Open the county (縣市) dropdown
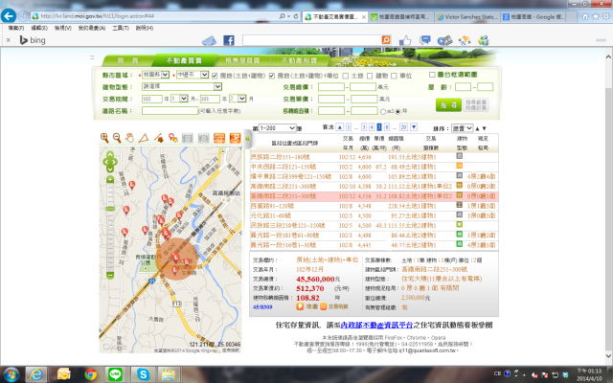 tap(155, 75)
